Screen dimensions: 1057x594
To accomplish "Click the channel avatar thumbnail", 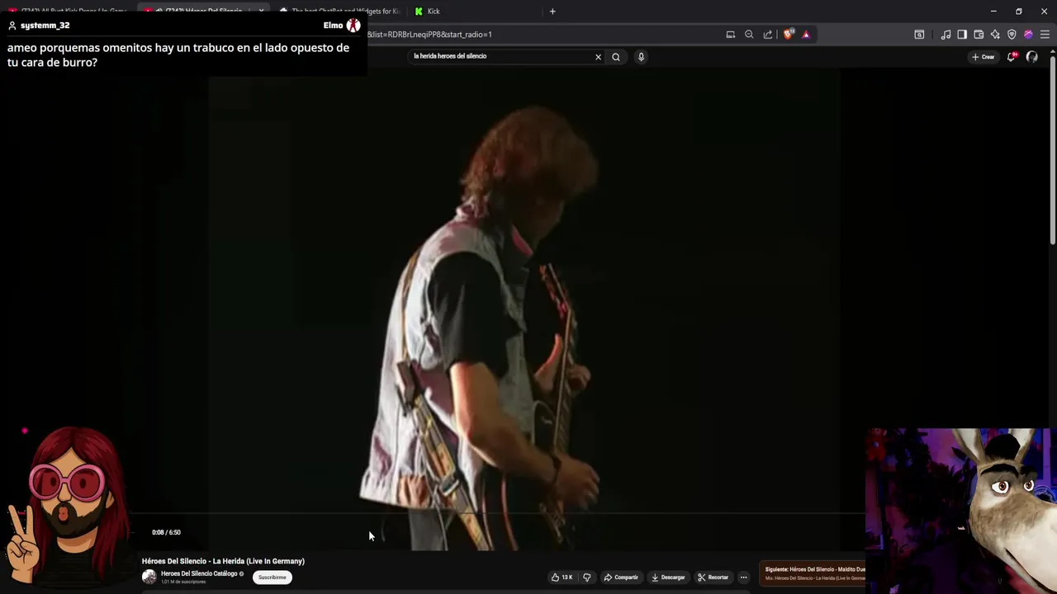I will (149, 577).
